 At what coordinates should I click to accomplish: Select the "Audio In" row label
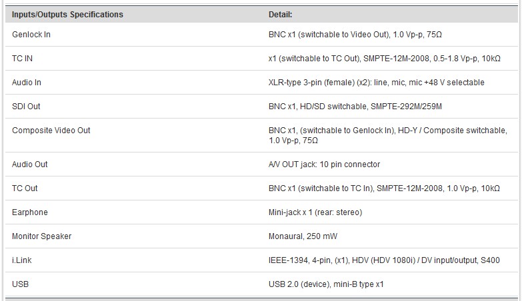tap(27, 82)
